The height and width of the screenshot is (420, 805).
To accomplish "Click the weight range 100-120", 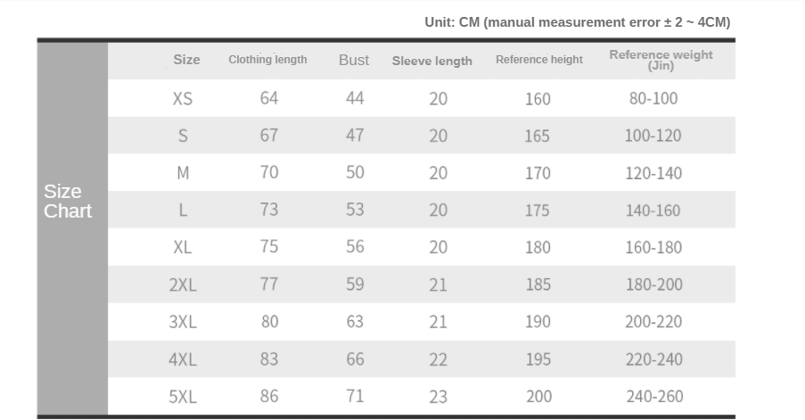I will 653,136.
